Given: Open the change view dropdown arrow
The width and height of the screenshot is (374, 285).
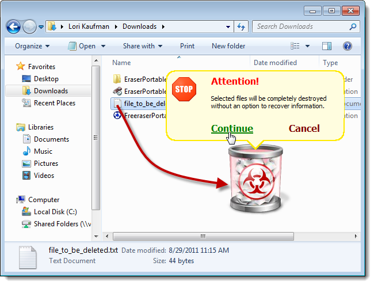Looking at the screenshot, I should click(x=307, y=46).
